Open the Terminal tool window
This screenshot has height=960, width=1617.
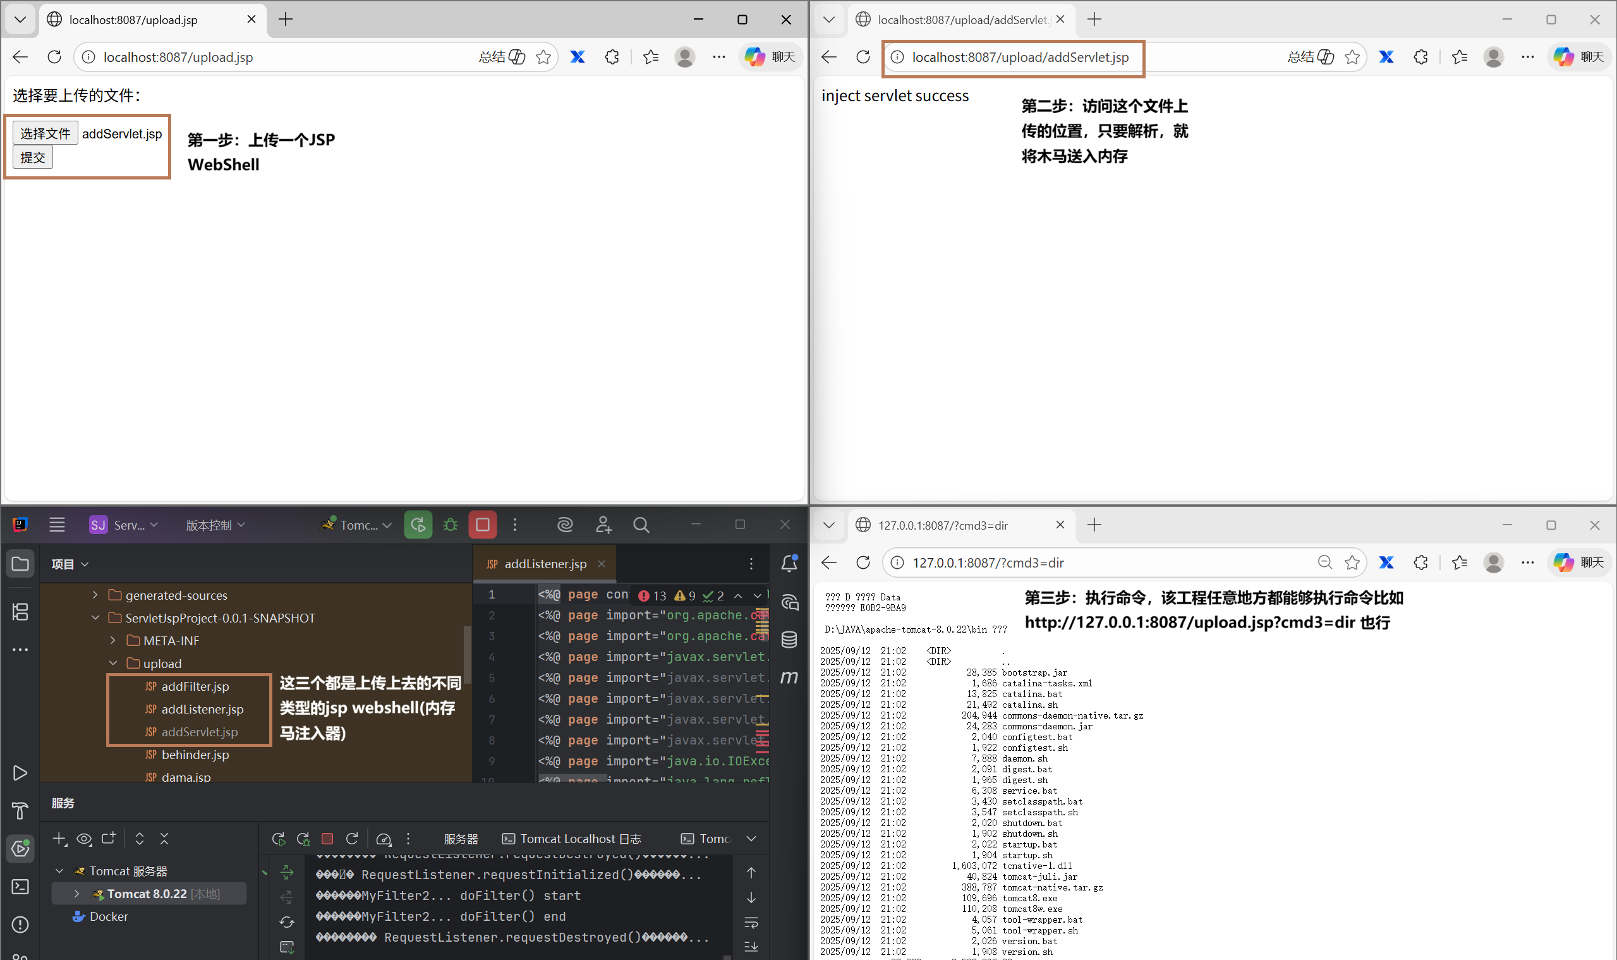[20, 886]
